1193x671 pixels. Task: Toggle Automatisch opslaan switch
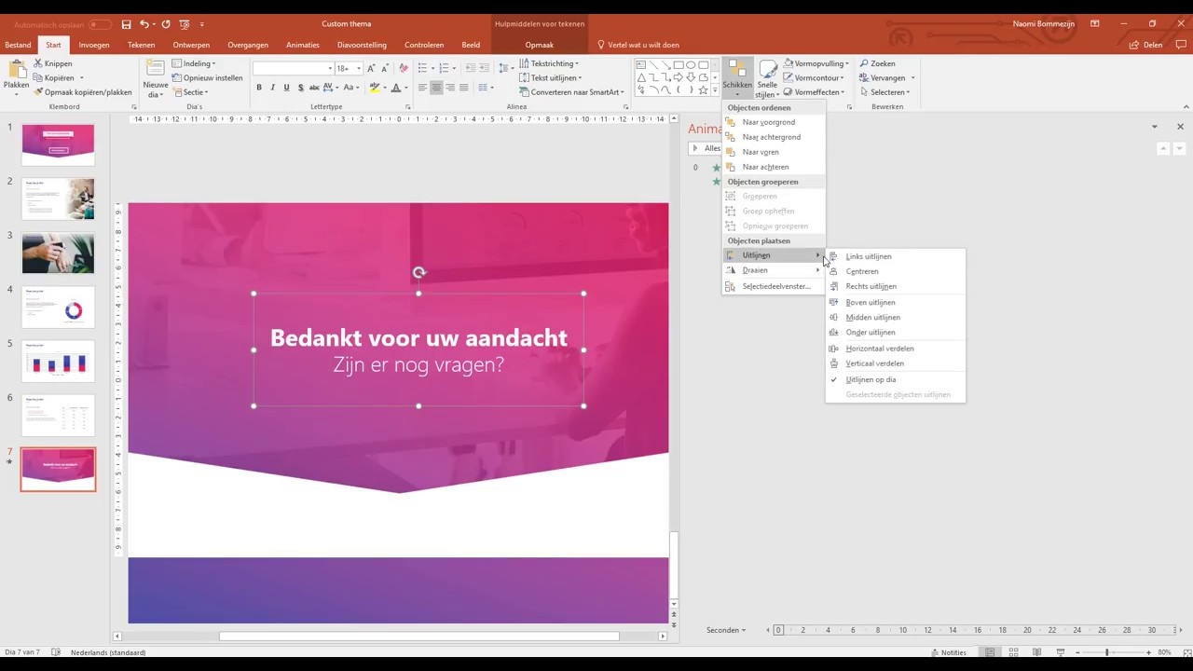tap(100, 24)
